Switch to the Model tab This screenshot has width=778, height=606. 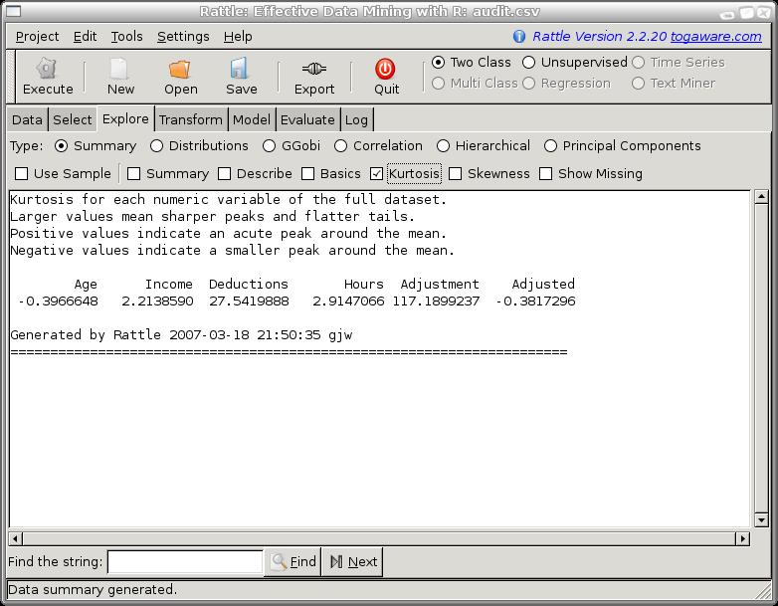tap(252, 119)
